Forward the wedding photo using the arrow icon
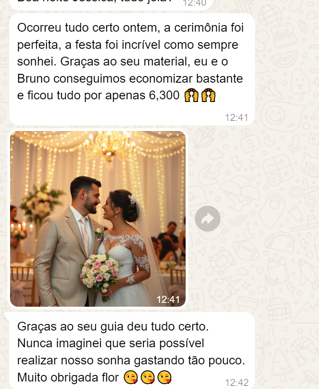 coord(207,218)
